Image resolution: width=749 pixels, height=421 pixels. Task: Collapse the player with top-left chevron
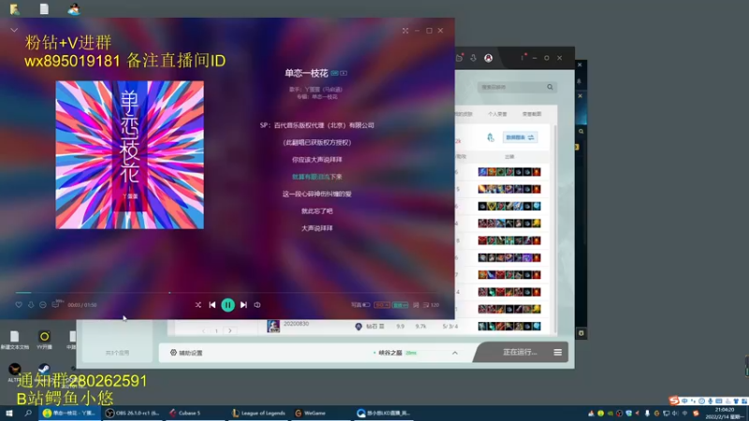click(x=14, y=30)
